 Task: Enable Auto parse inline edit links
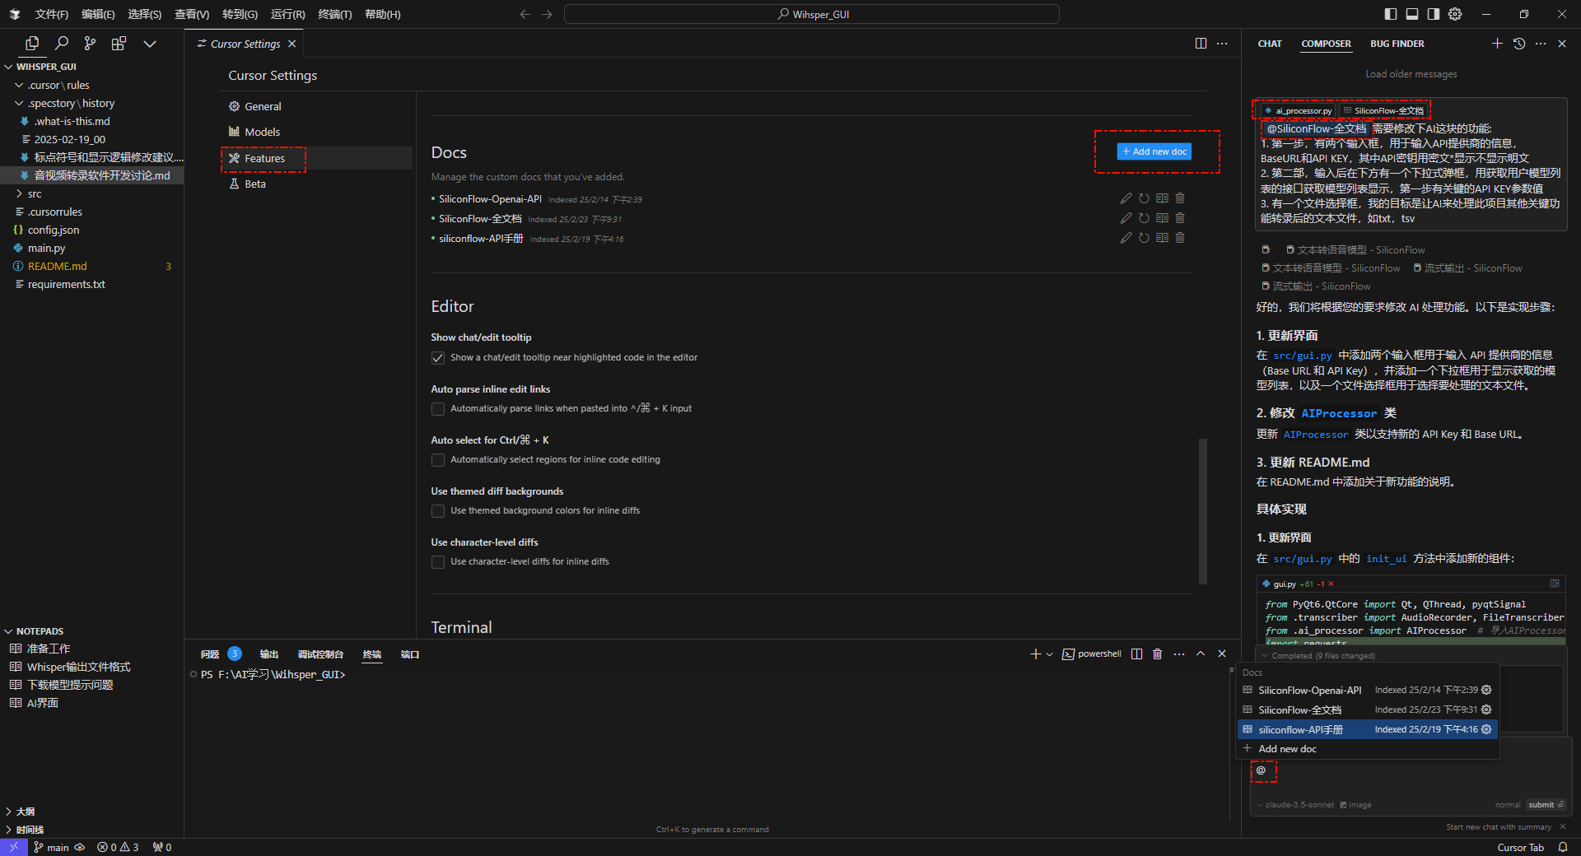coord(438,409)
